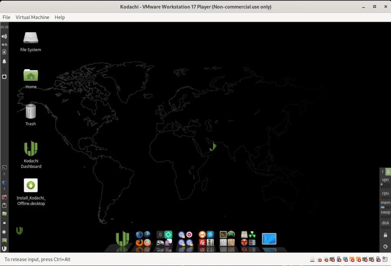Expand the arrow below the terminal launcher

(4, 174)
